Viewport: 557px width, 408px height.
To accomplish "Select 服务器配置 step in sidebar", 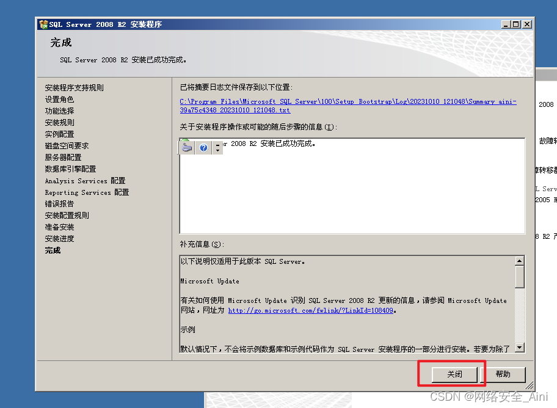I will click(64, 158).
